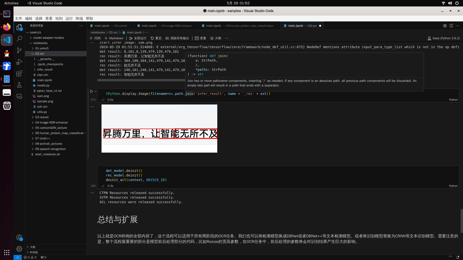Screen dimensions: 463x260
Task: Open Explorer panel more actions ellipsis
Action: [81, 26]
